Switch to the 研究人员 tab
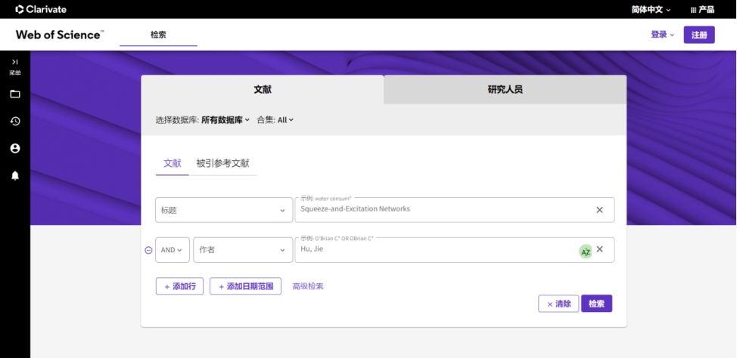The width and height of the screenshot is (737, 358). click(x=505, y=90)
